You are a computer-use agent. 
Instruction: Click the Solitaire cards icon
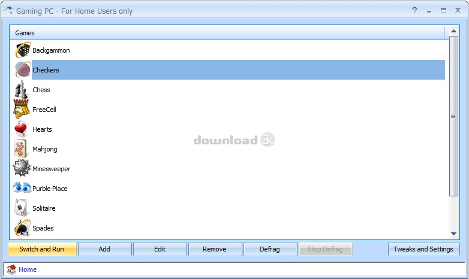tap(21, 208)
